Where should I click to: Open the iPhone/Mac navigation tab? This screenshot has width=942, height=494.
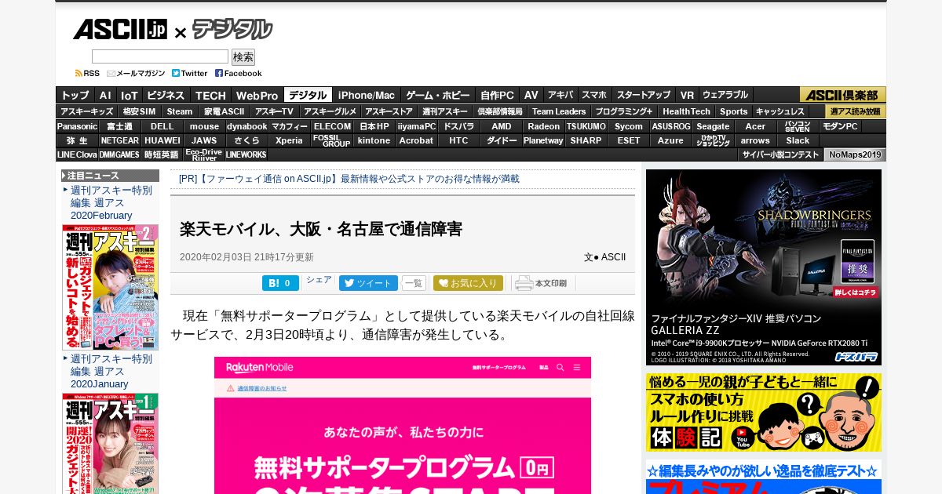click(x=367, y=95)
